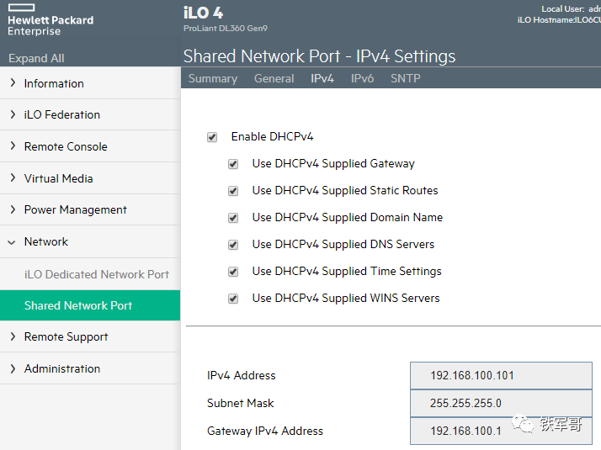Image resolution: width=601 pixels, height=450 pixels.
Task: Switch to the Summary tab
Action: [x=212, y=78]
